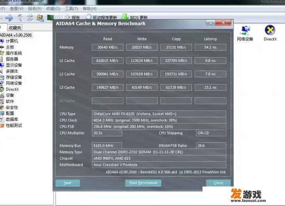285x206 pixels.
Task: Open 报告 report toolbar button
Action: tap(72, 18)
